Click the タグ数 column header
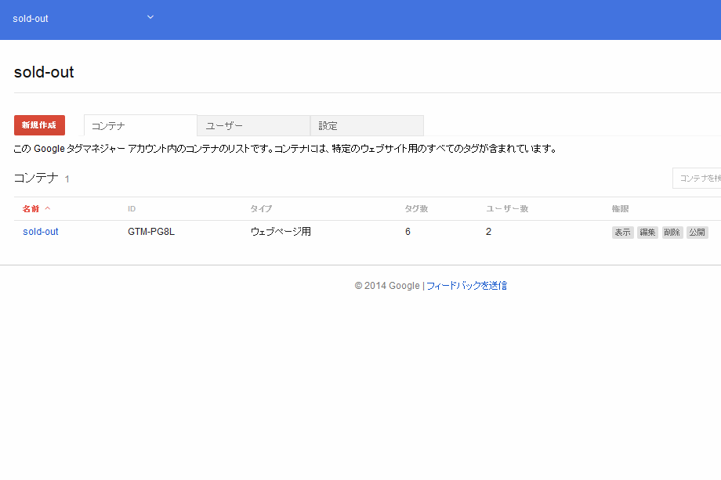 pos(416,209)
